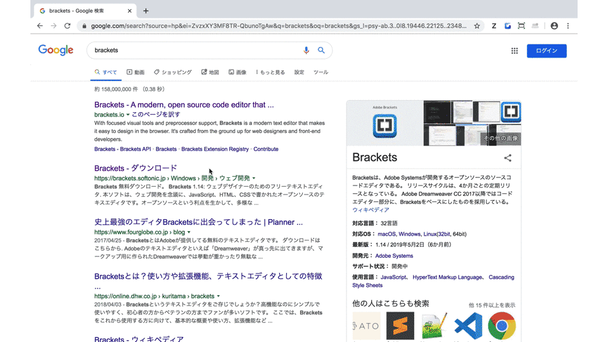Click the ログイン sign-in button
The height and width of the screenshot is (342, 608).
coord(547,51)
